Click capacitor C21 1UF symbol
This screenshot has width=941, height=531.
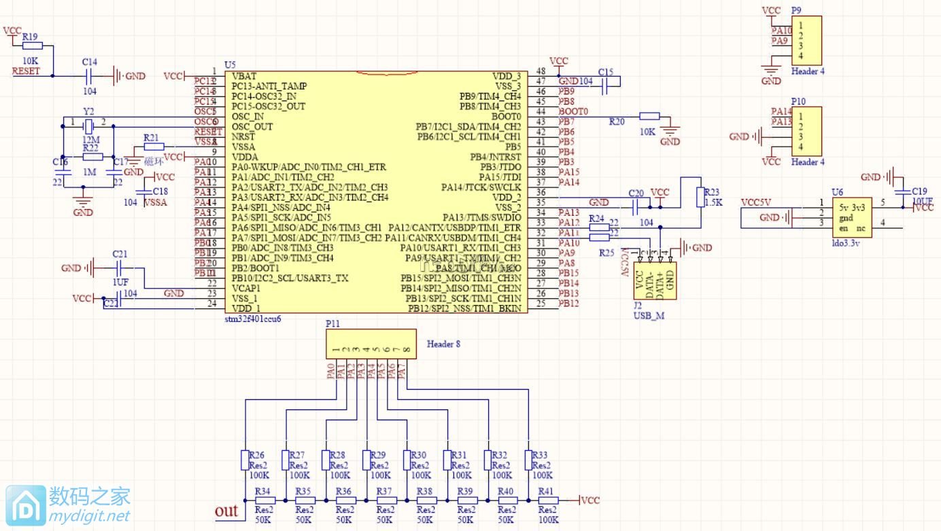click(120, 268)
